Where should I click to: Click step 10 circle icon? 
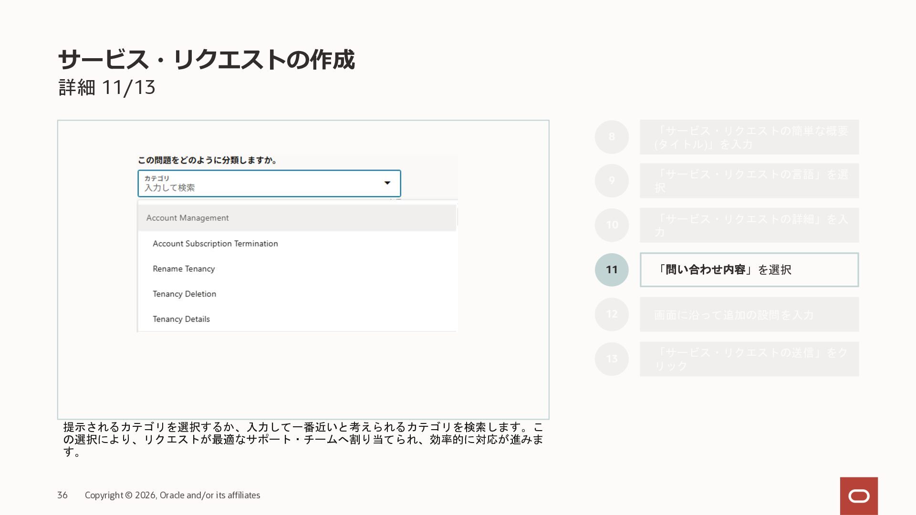pos(612,225)
